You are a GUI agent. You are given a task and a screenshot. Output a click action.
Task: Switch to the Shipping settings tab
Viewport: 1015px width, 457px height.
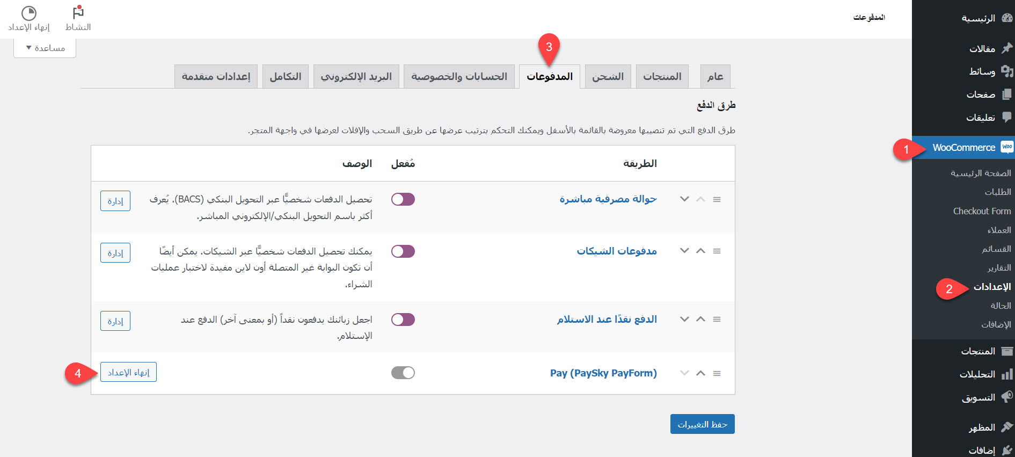(x=608, y=77)
